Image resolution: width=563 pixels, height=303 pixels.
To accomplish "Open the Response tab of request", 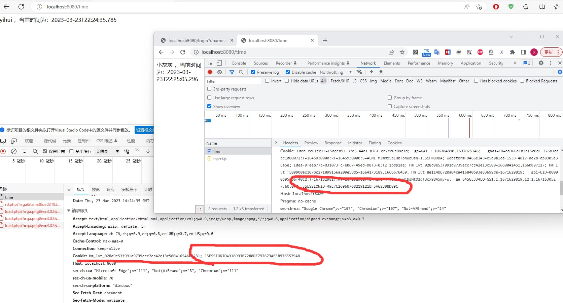I will [x=332, y=143].
